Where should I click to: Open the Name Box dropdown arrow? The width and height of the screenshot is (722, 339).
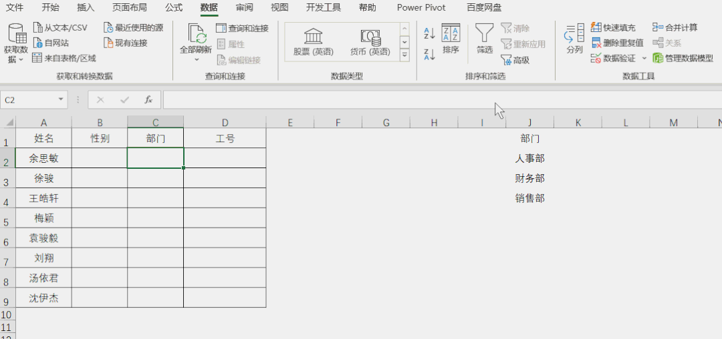pos(61,99)
